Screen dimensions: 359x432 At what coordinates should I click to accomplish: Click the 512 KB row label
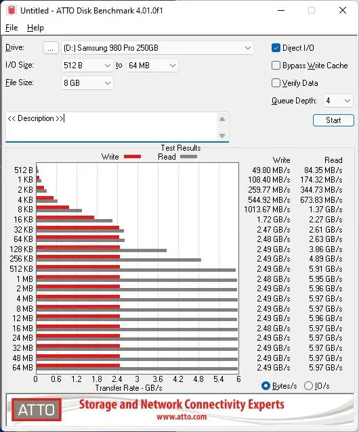[x=21, y=269]
